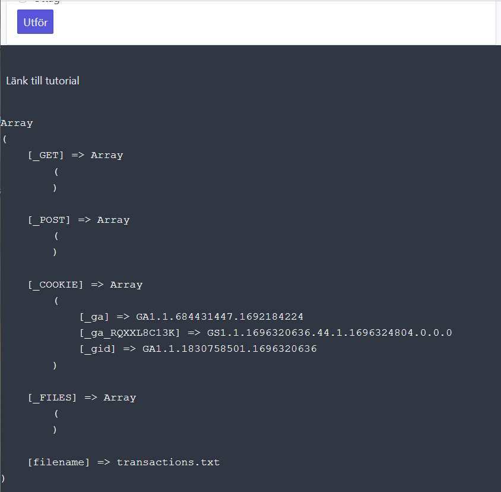Click the transactions.txt filename value
The height and width of the screenshot is (492, 501).
(x=168, y=462)
